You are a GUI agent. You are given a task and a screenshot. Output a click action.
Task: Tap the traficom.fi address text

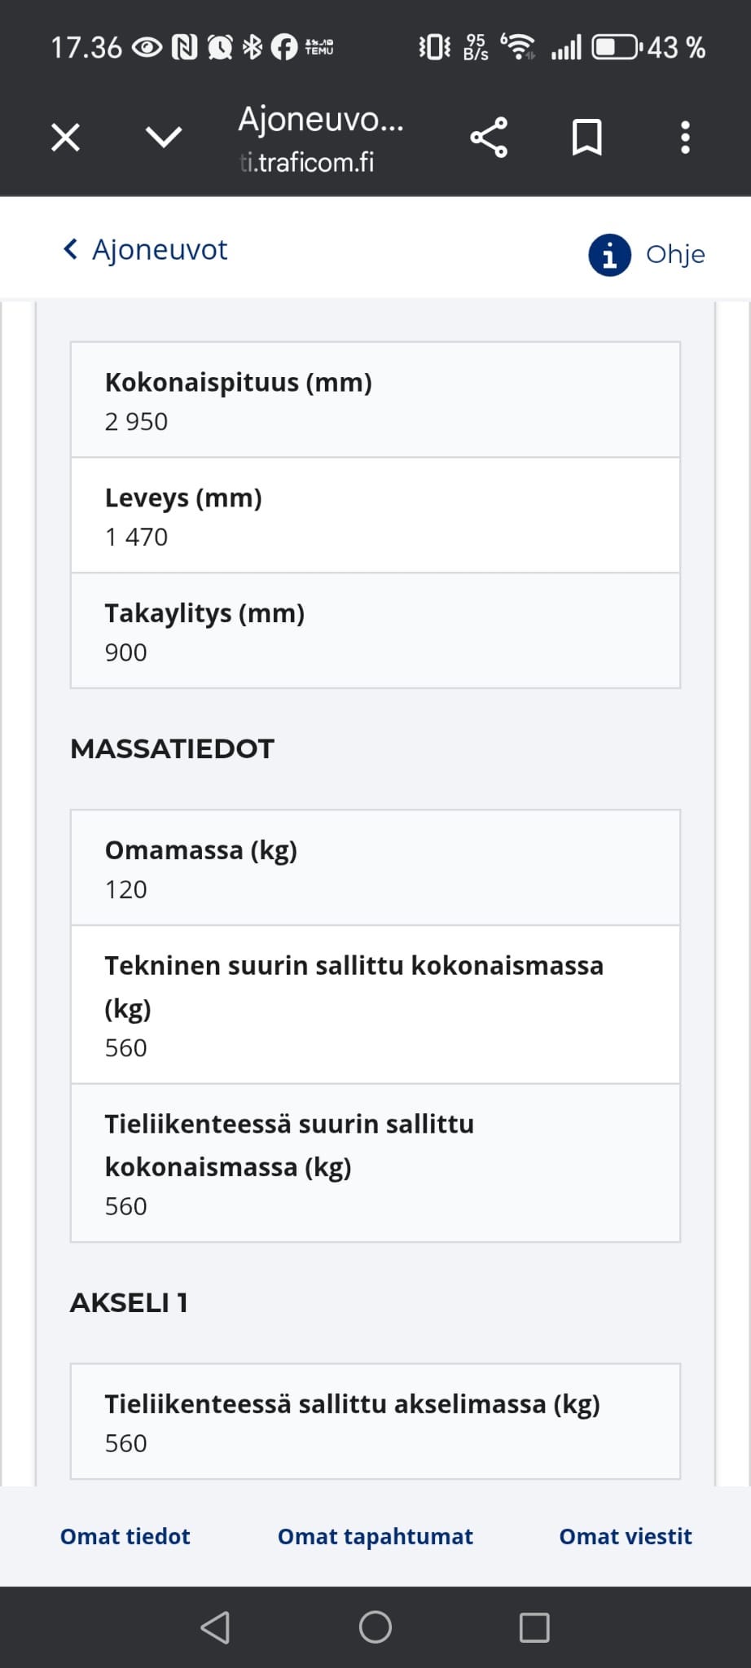[x=307, y=162]
